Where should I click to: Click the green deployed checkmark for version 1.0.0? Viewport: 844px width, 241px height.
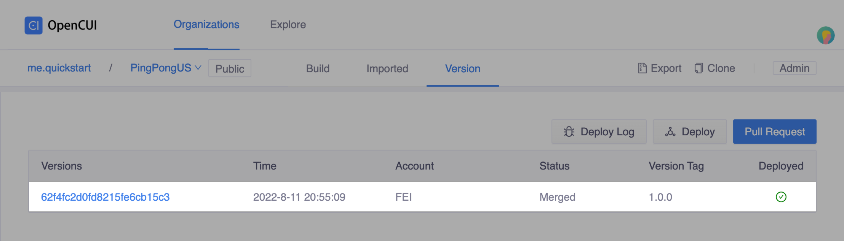tap(781, 197)
